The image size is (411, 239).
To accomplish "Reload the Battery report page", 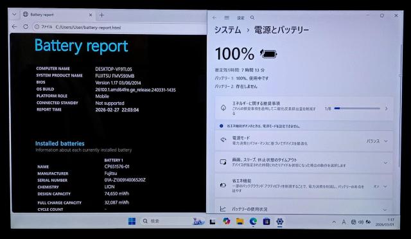I will coord(26,27).
